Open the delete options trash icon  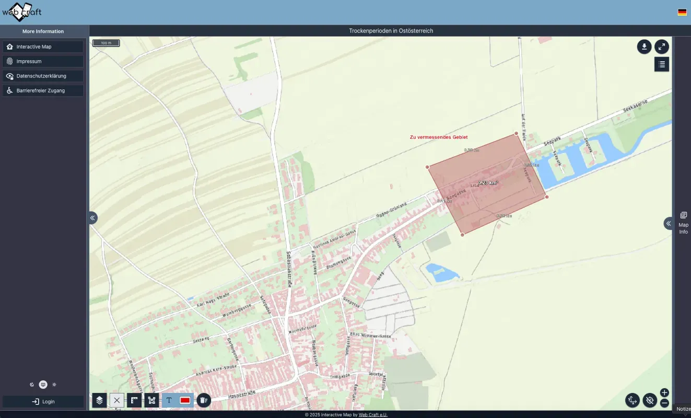pos(204,400)
